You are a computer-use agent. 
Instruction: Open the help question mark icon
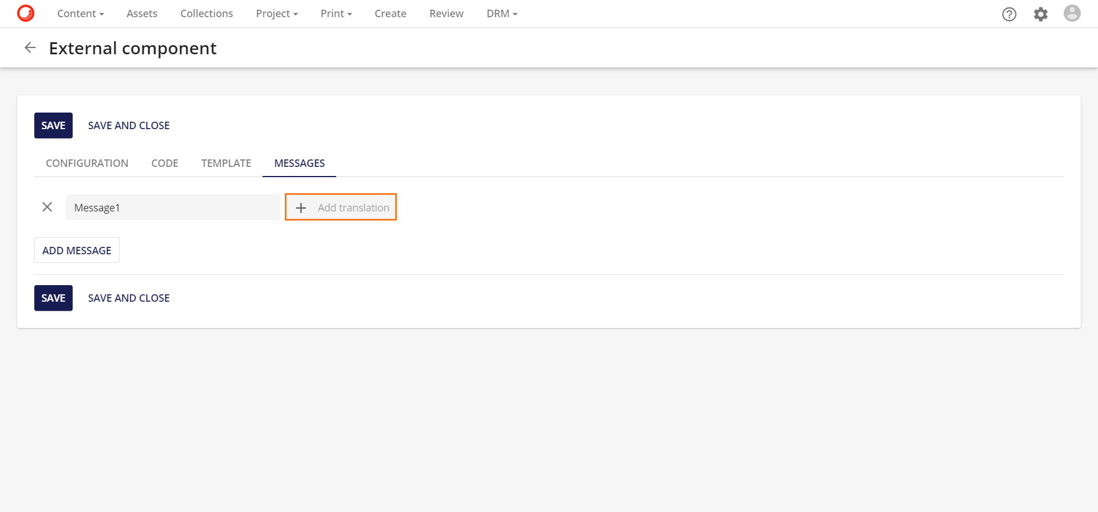pos(1009,14)
